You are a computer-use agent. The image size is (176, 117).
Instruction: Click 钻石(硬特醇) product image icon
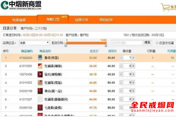[40, 74]
